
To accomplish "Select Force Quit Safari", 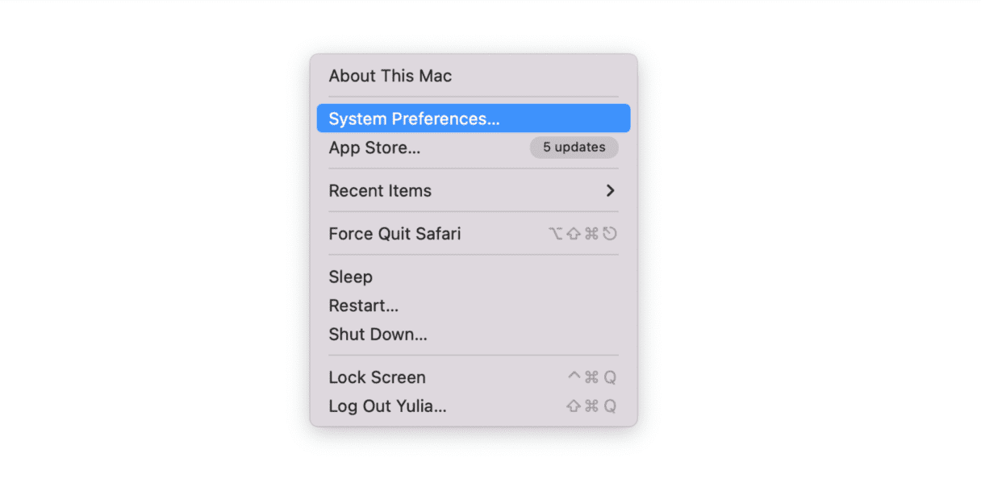I will [394, 234].
